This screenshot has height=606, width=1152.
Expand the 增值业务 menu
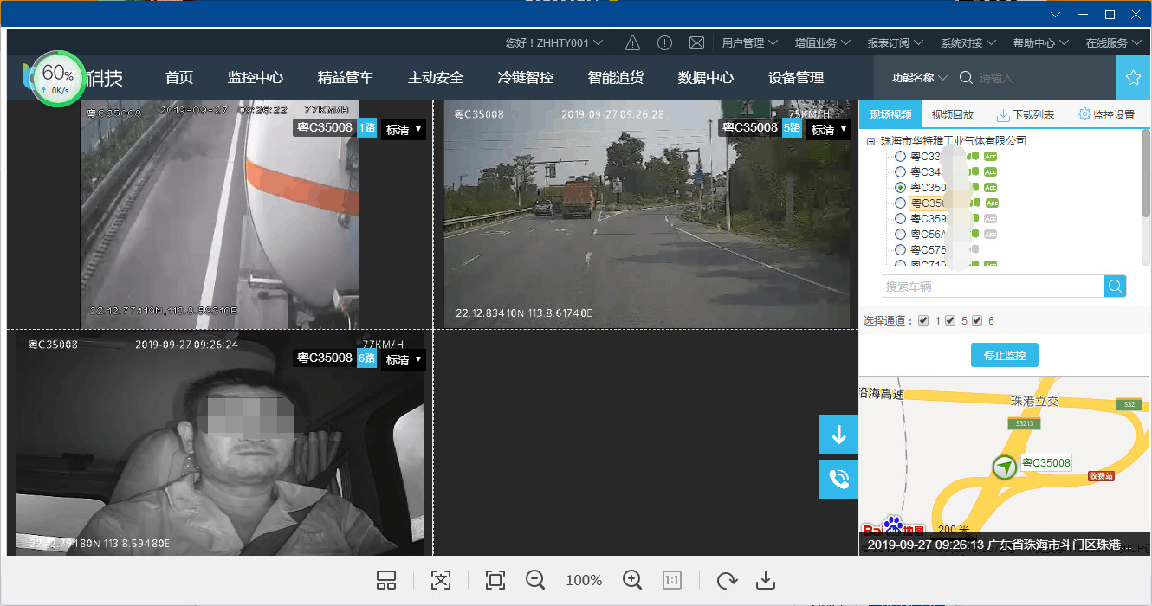[x=823, y=42]
